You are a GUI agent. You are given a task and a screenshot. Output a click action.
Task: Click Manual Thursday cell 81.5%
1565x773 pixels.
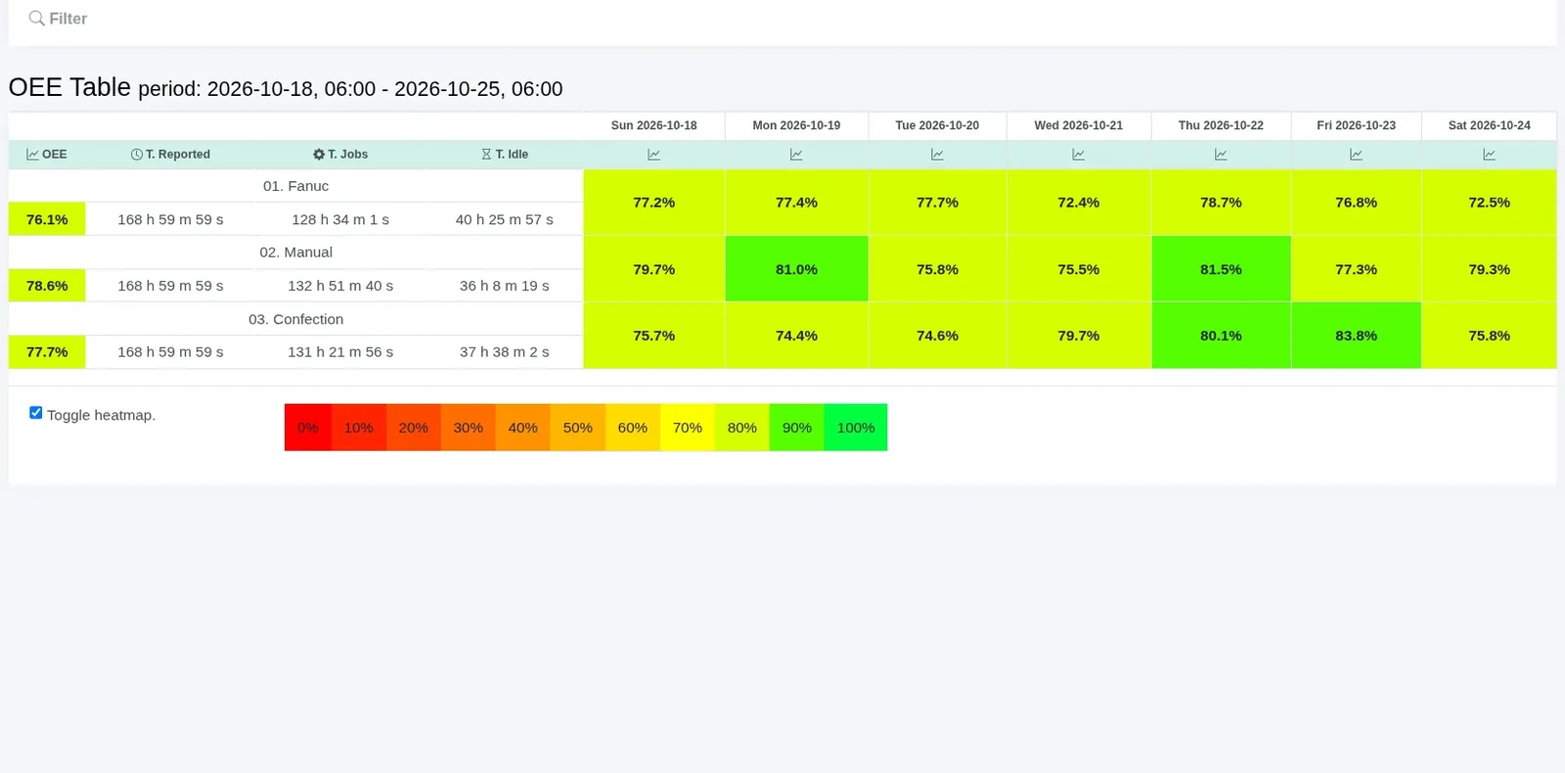(1221, 269)
